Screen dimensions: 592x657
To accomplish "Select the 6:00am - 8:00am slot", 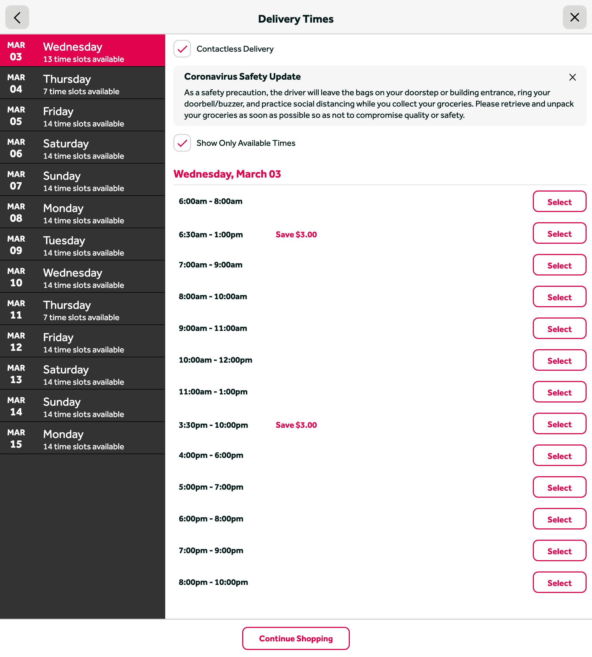I will (559, 202).
